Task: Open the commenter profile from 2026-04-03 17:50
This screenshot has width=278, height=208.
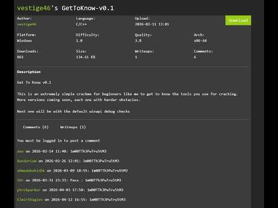Action: click(x=29, y=190)
